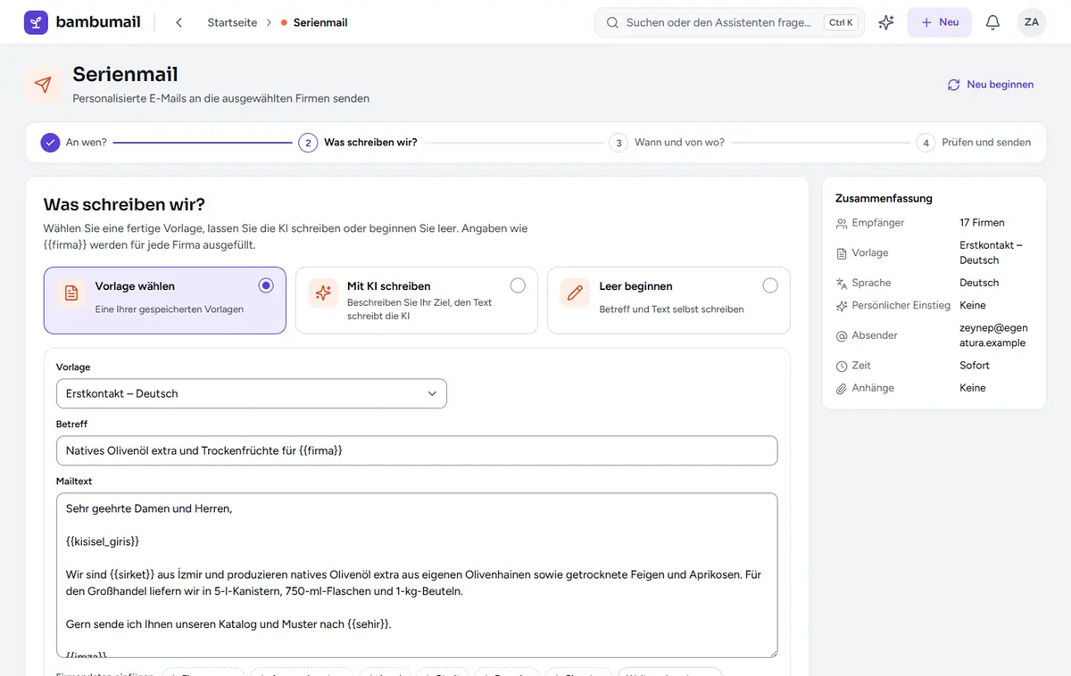Click the completed checkmark step icon
Screen dimensions: 1071x676
(50, 143)
